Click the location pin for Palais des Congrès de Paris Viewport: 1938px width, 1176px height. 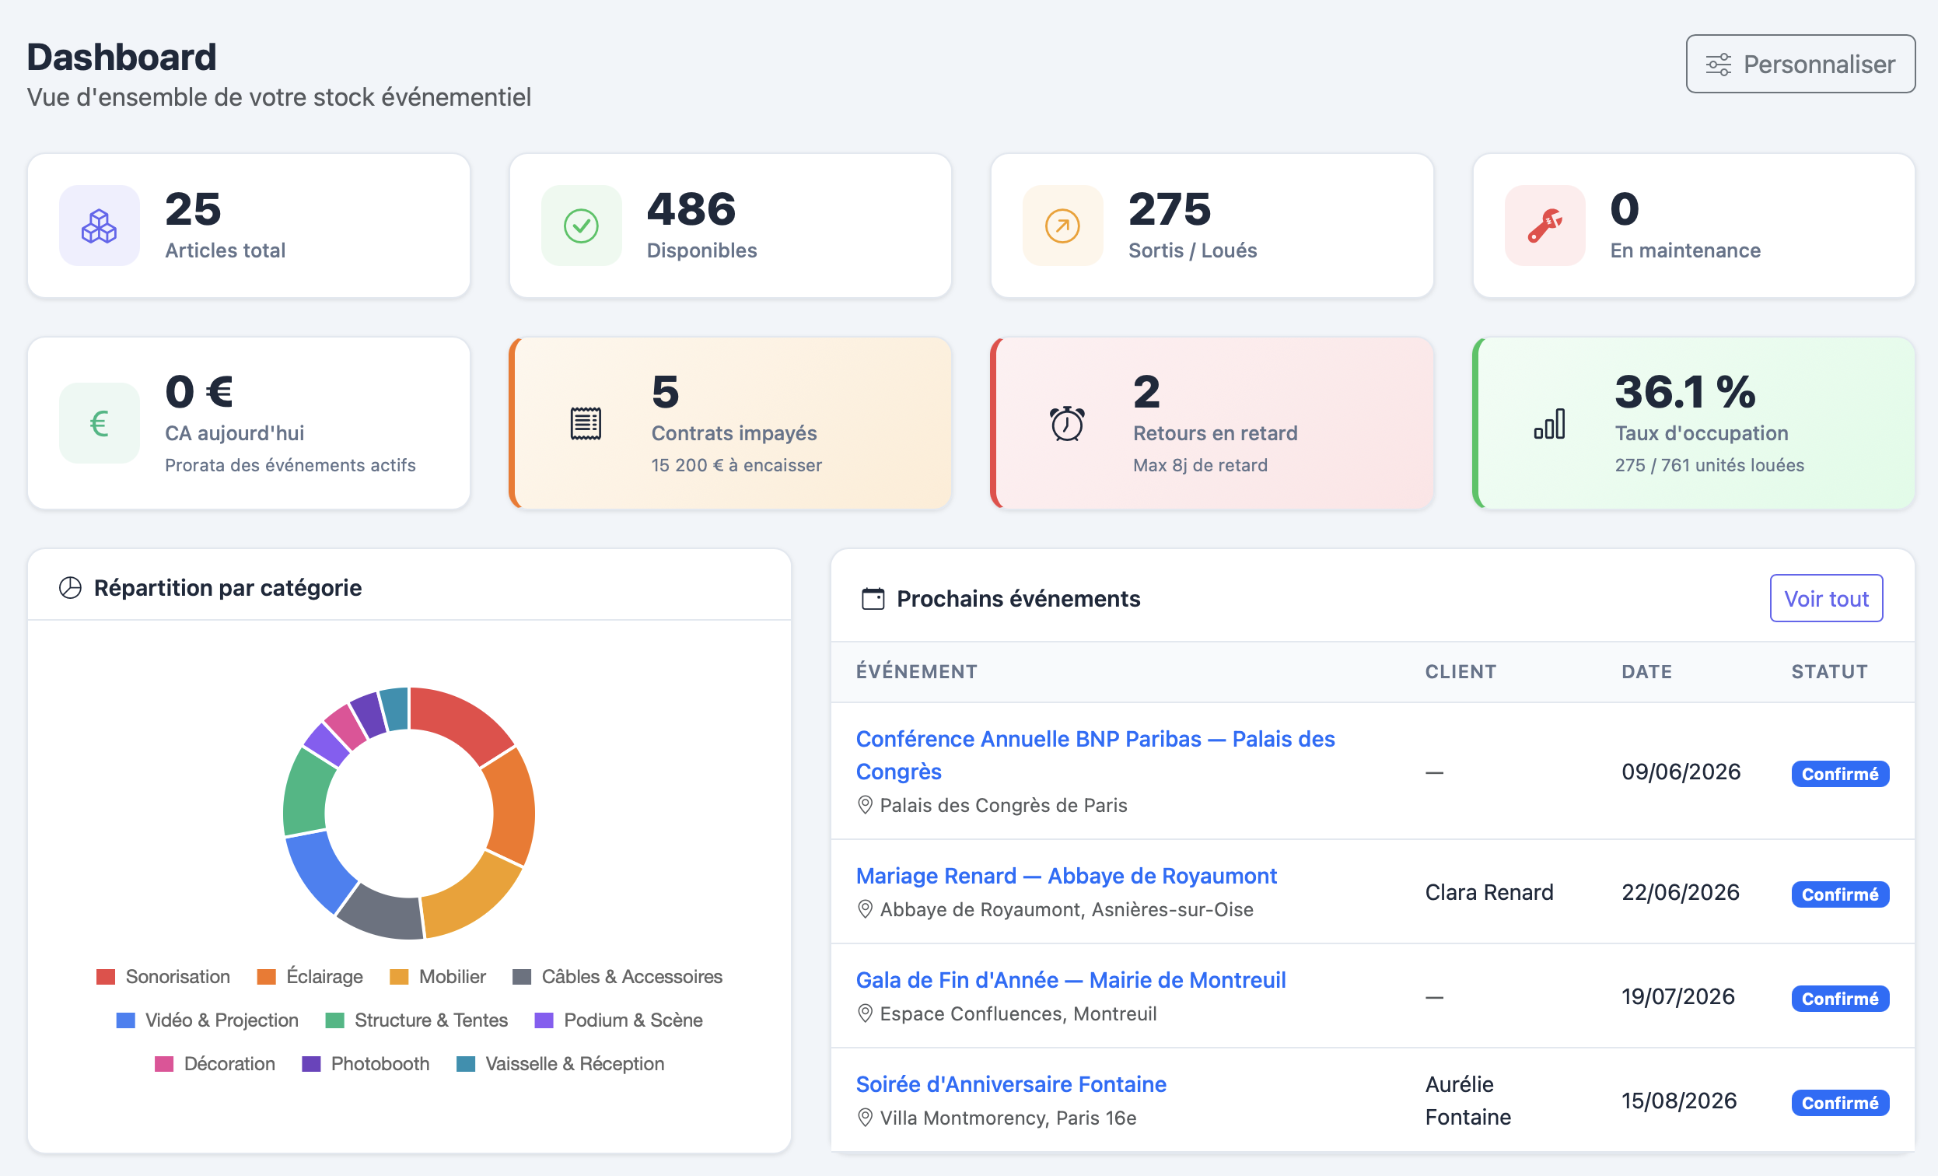coord(864,805)
